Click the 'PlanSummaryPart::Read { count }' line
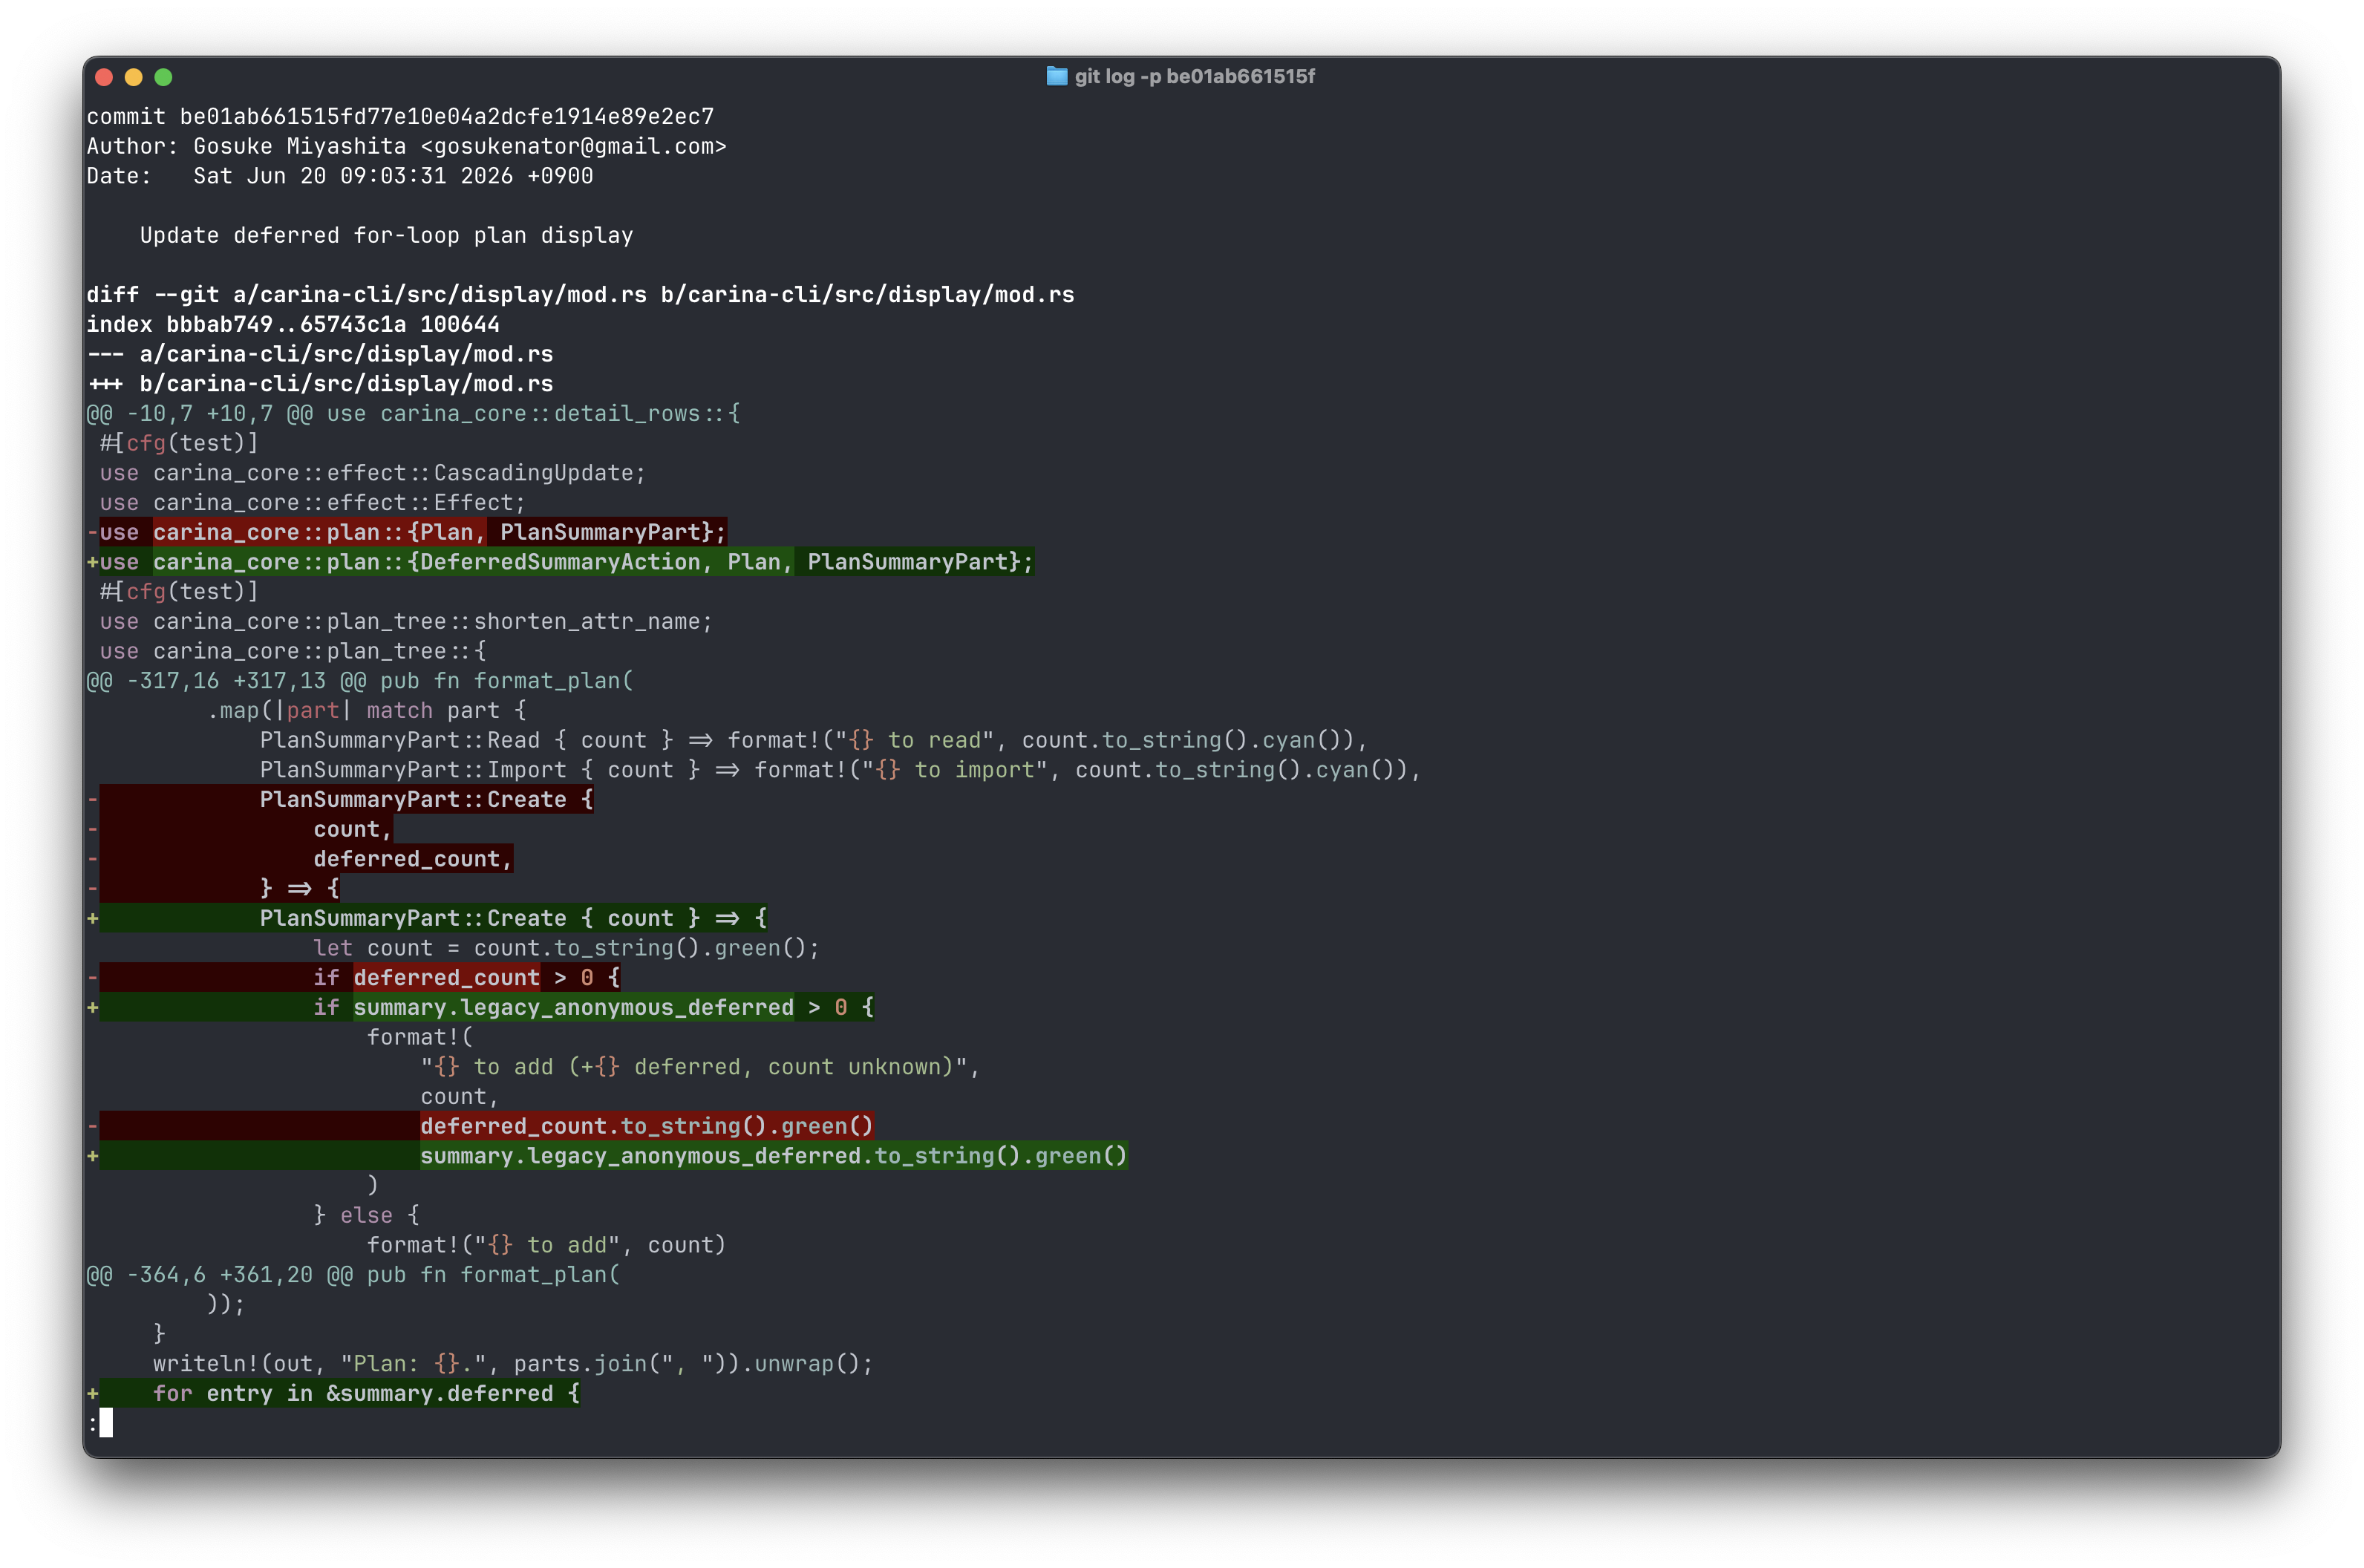The width and height of the screenshot is (2364, 1568). pos(813,740)
